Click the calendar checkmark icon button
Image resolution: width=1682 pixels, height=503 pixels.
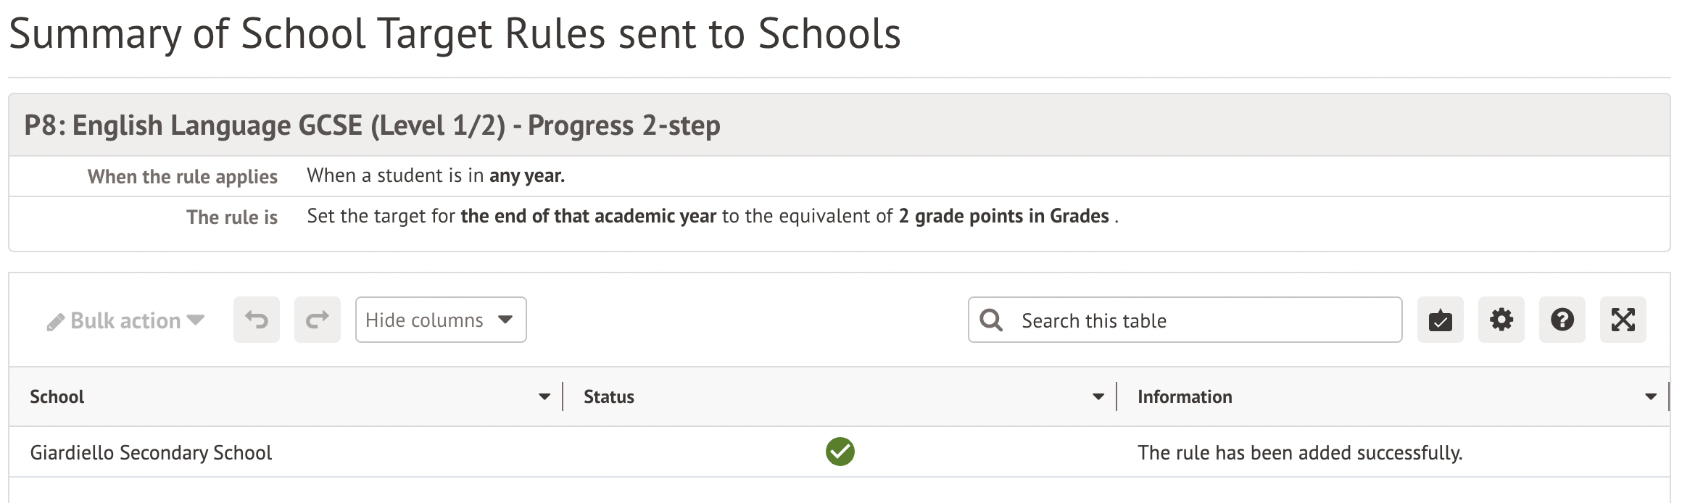tap(1440, 320)
